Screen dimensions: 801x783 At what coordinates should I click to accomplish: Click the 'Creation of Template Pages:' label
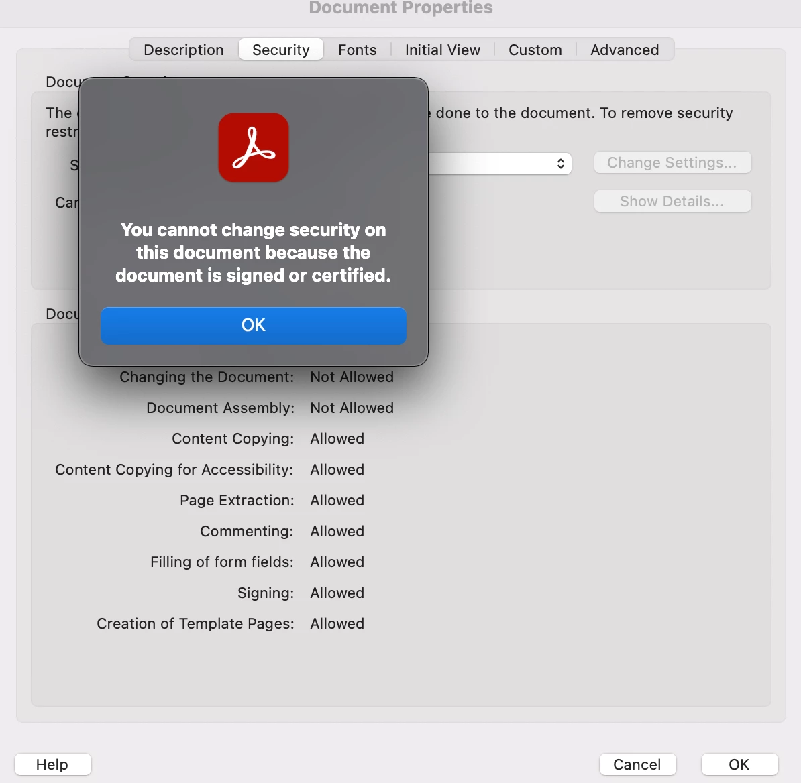pos(196,623)
